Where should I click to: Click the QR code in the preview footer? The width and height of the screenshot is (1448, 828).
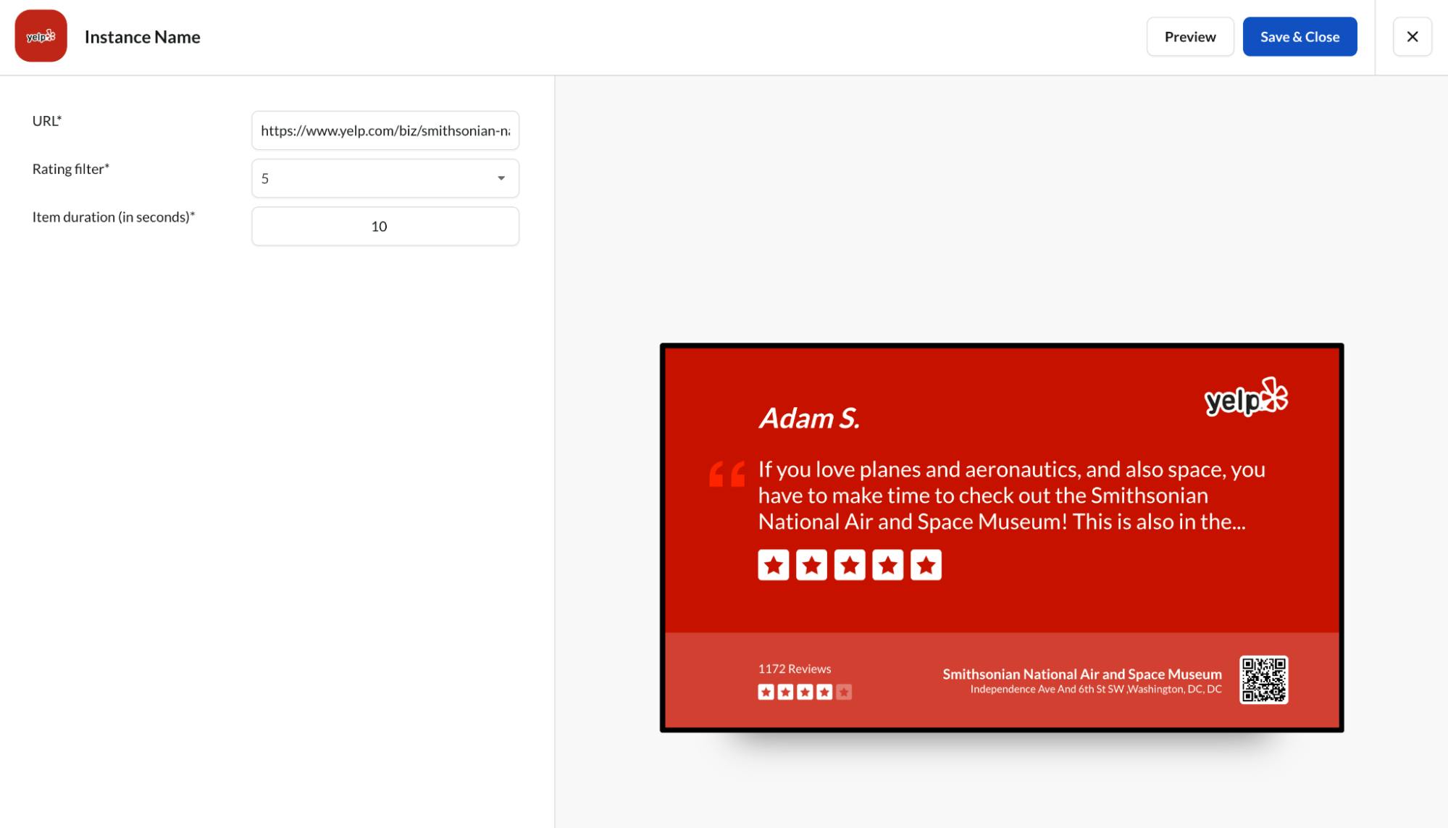tap(1263, 679)
